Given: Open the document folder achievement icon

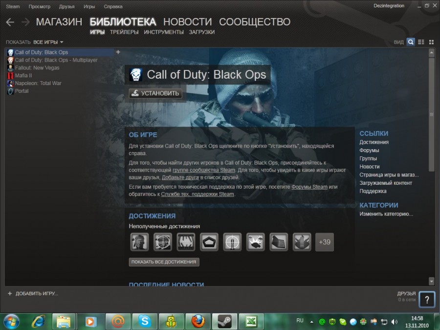Looking at the screenshot, I should click(x=279, y=242).
